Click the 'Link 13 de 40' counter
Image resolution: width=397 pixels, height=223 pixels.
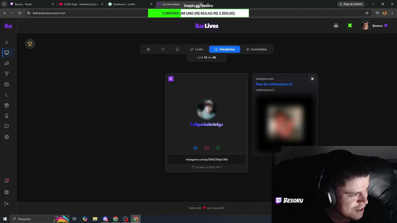[207, 58]
